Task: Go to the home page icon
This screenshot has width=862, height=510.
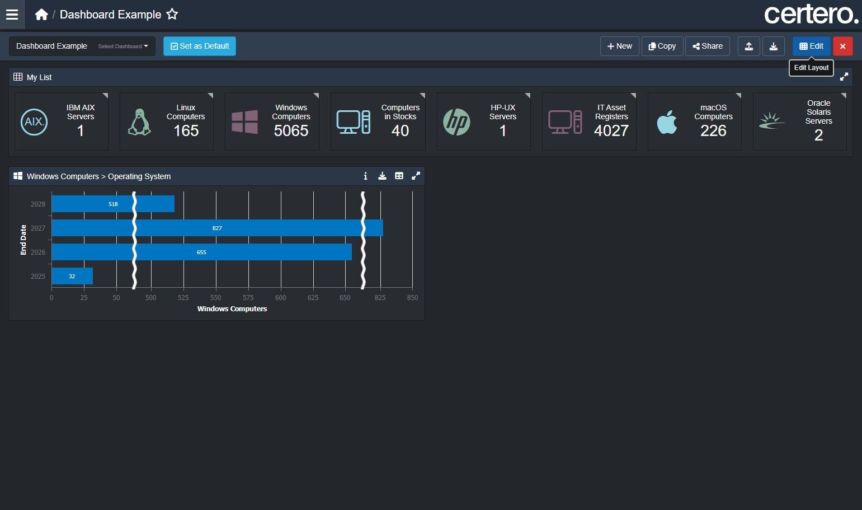Action: [x=41, y=15]
